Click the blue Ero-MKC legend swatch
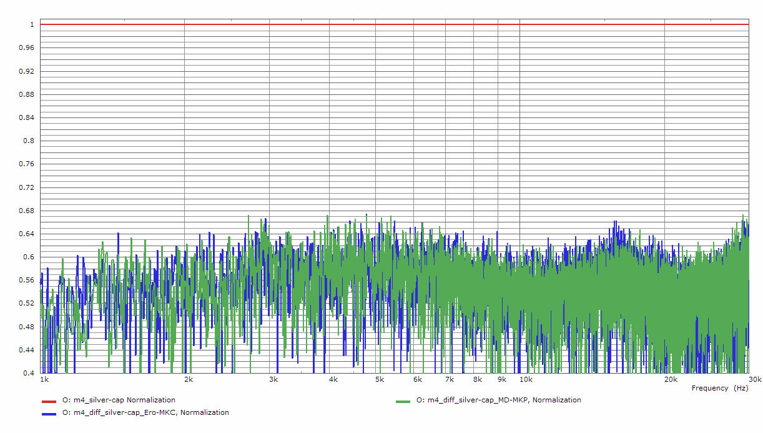The height and width of the screenshot is (433, 763). tap(49, 413)
